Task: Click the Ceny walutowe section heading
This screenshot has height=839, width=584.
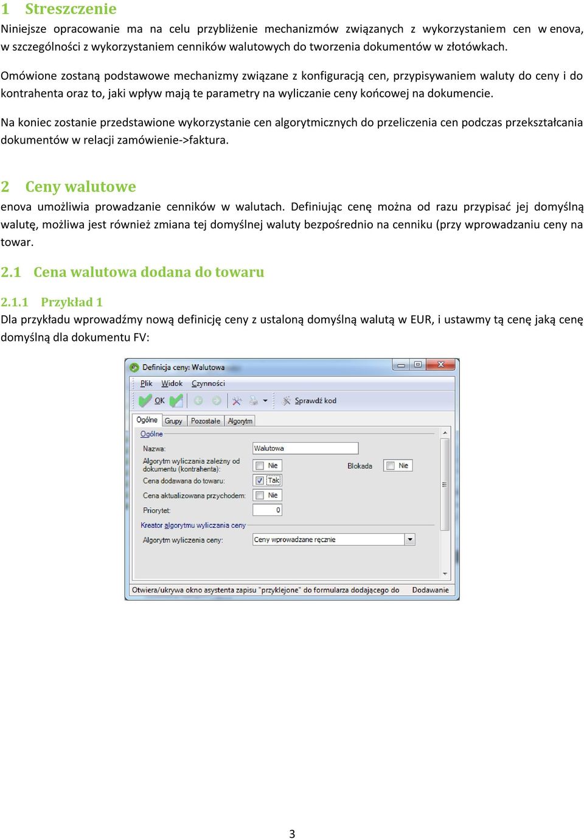Action: click(x=80, y=187)
